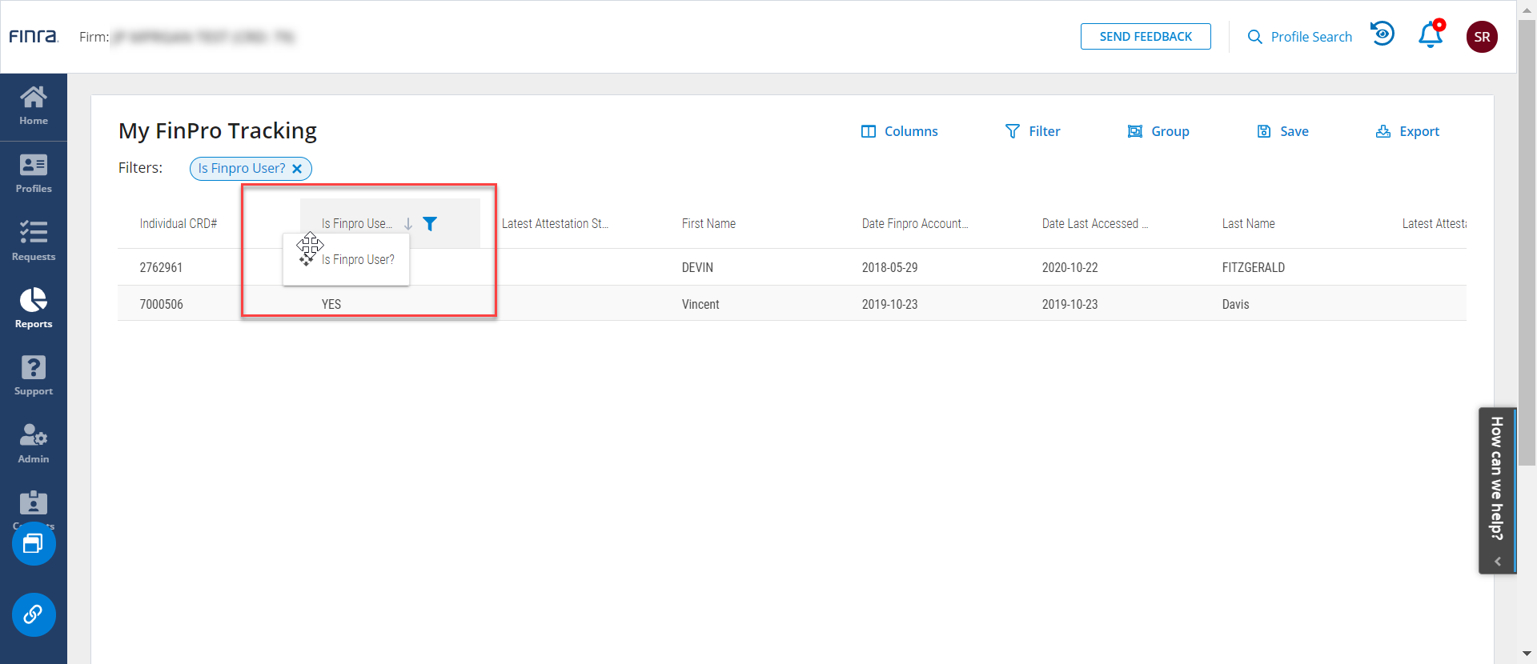Click the blue link quick-action button
The height and width of the screenshot is (664, 1537).
click(x=34, y=614)
